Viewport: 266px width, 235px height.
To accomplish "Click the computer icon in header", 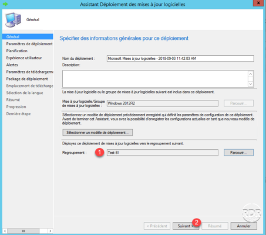I will click(13, 19).
